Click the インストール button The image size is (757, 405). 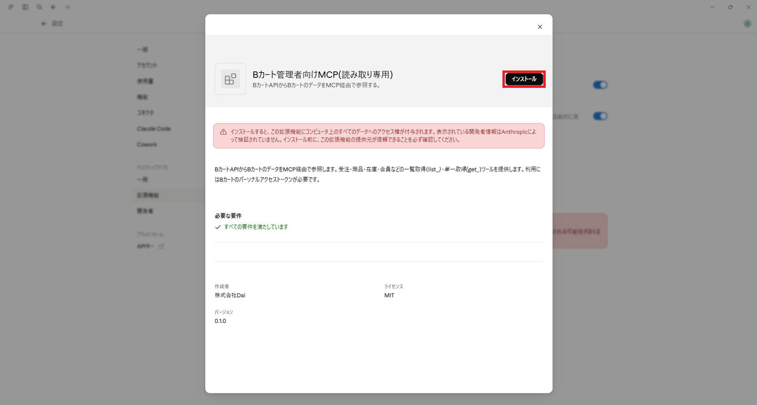click(x=524, y=79)
